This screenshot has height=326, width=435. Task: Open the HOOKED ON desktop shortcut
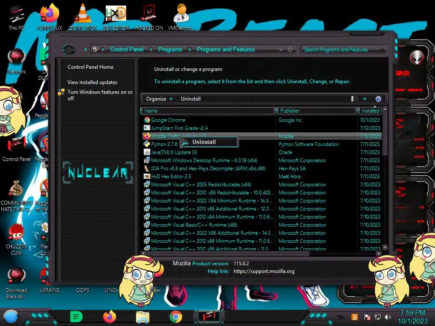(149, 18)
